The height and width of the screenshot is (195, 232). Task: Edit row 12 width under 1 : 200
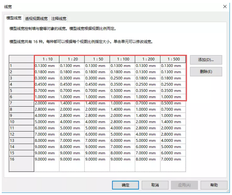tap(148, 134)
